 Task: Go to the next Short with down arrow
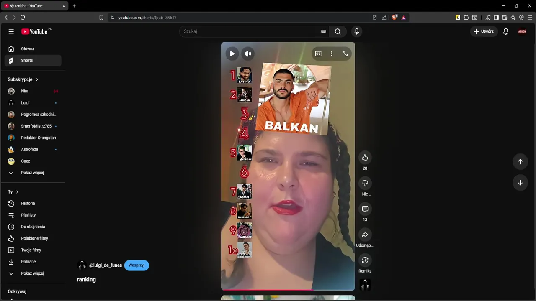[520, 183]
